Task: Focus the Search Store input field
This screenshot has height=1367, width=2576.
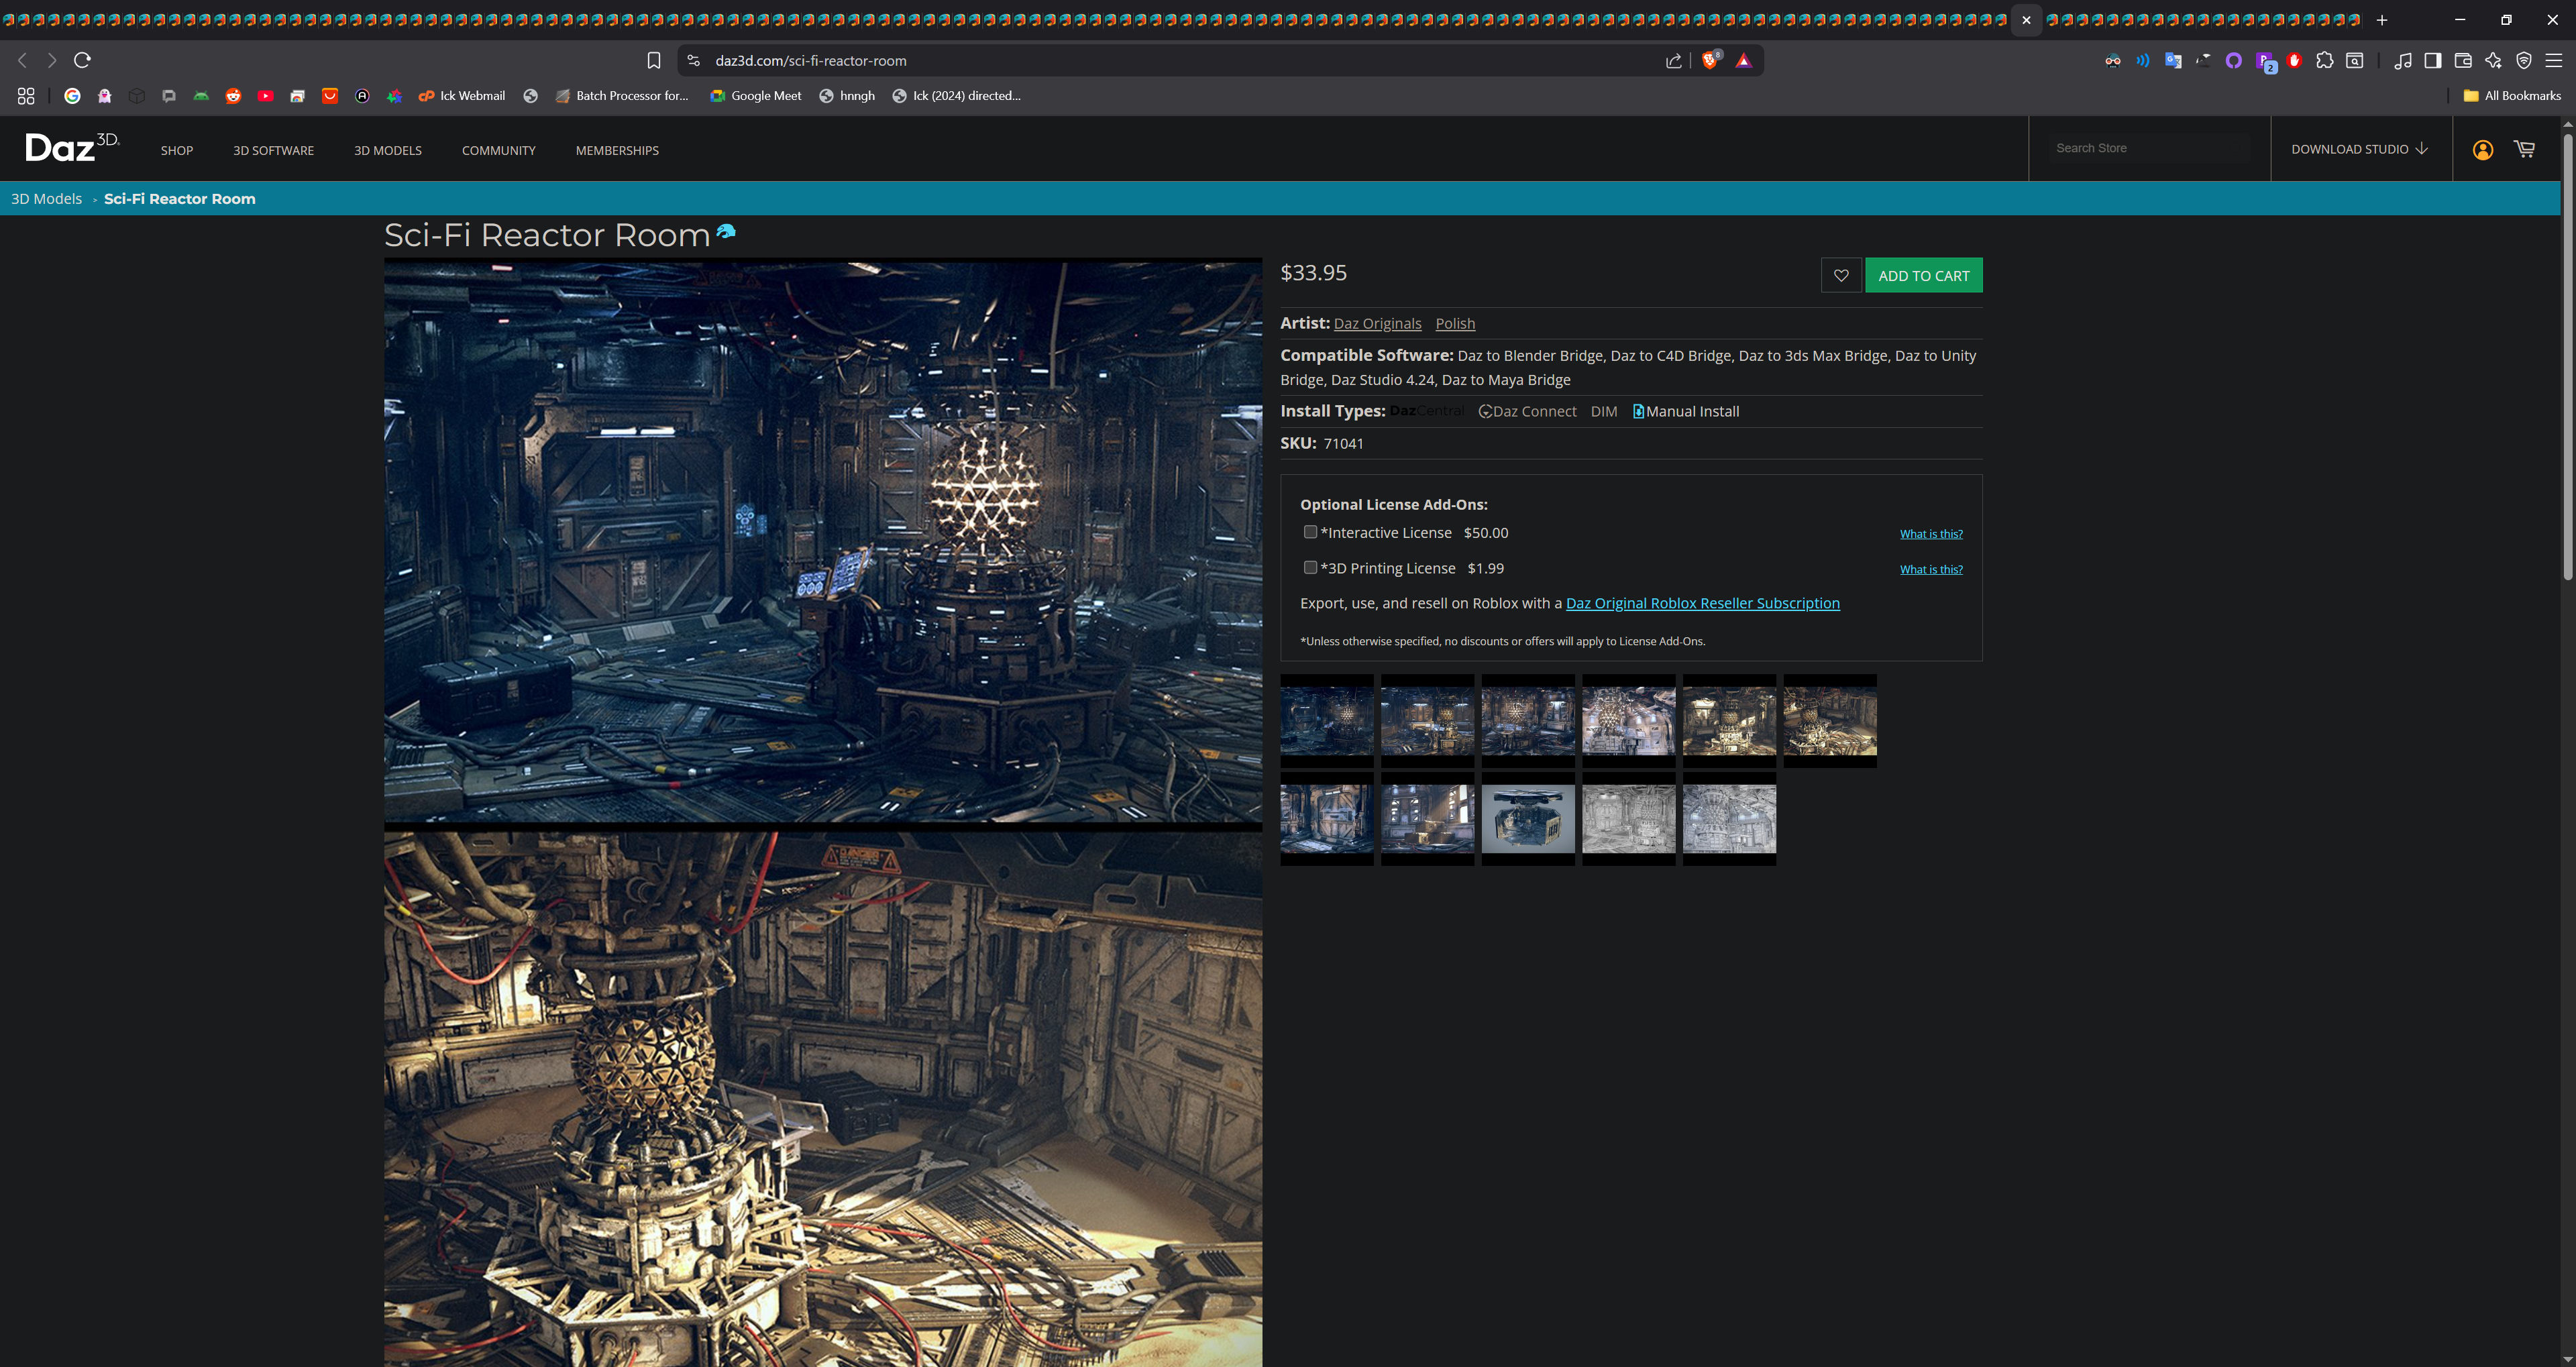Action: tap(2150, 148)
